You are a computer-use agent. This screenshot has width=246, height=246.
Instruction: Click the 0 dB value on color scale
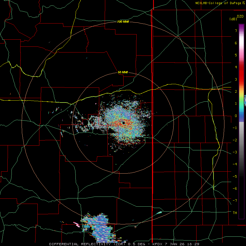(x=236, y=116)
